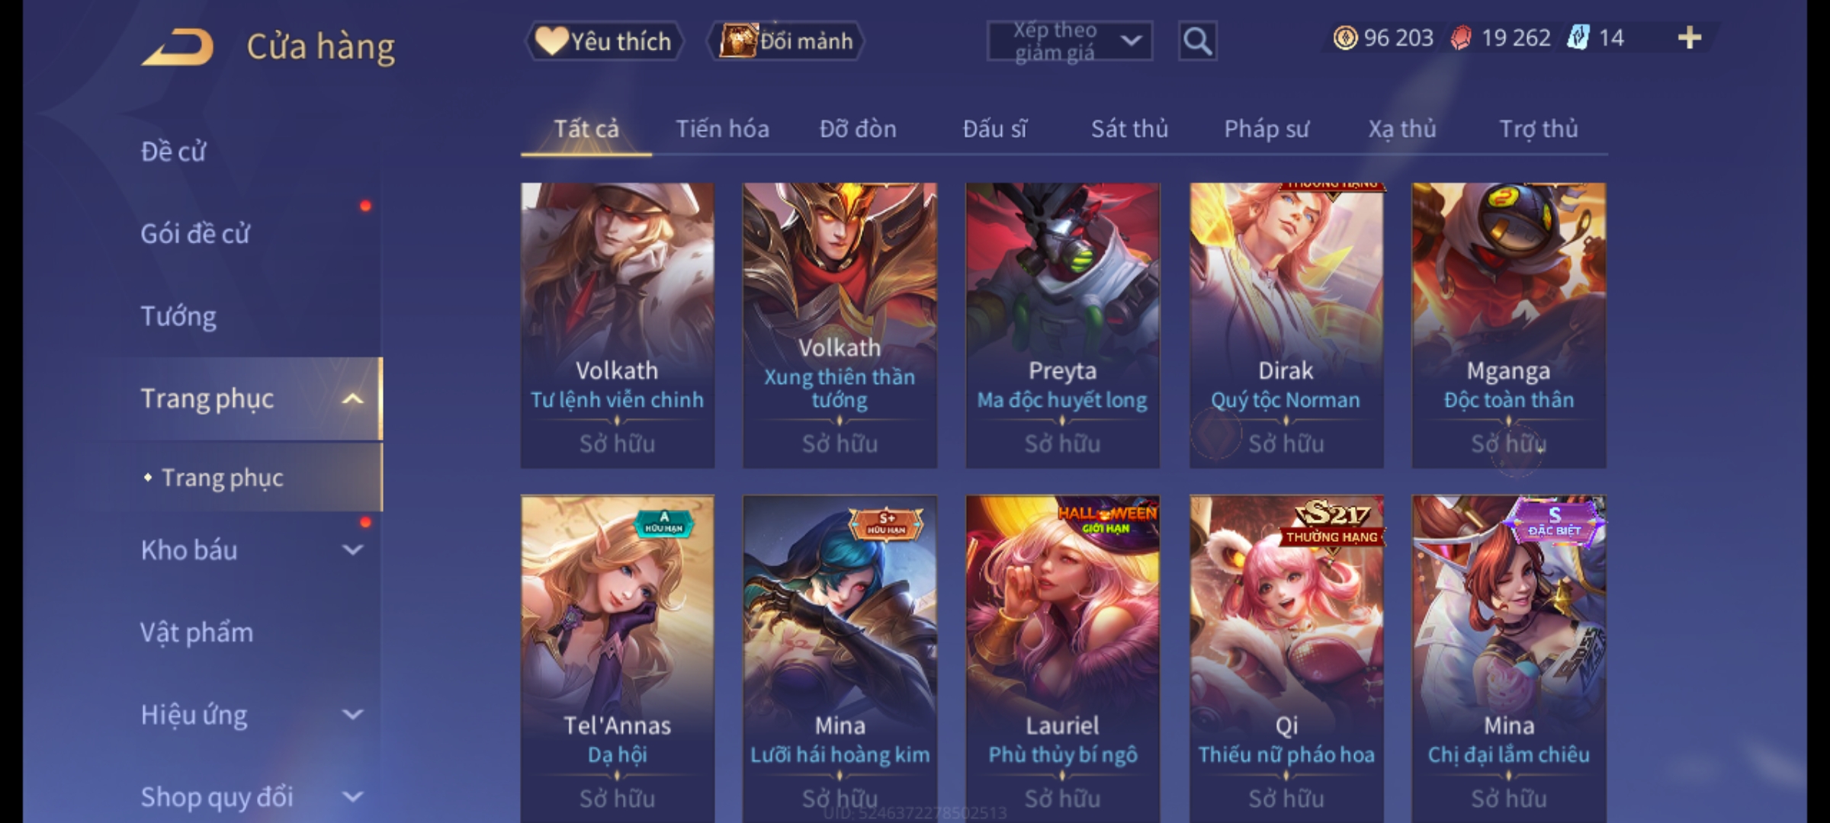The image size is (1830, 823).
Task: Tap the blue voucher currency icon
Action: click(1578, 38)
